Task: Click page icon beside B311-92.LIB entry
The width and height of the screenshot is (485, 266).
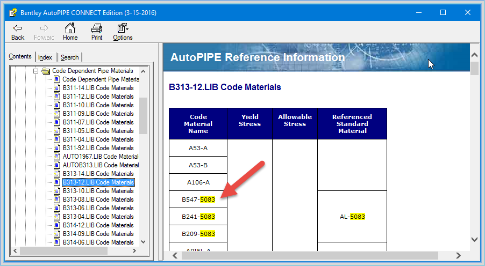Action: [57, 148]
